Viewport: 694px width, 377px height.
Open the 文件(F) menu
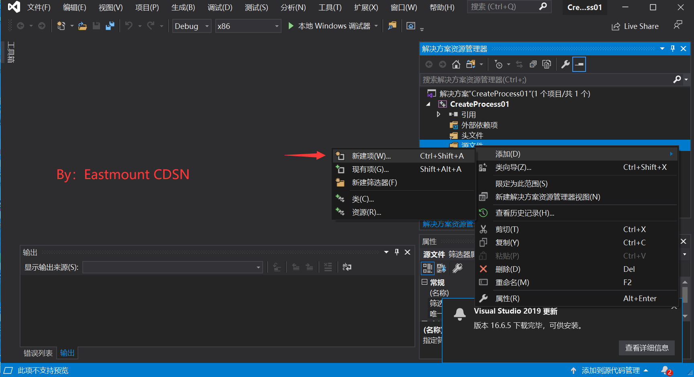point(39,8)
